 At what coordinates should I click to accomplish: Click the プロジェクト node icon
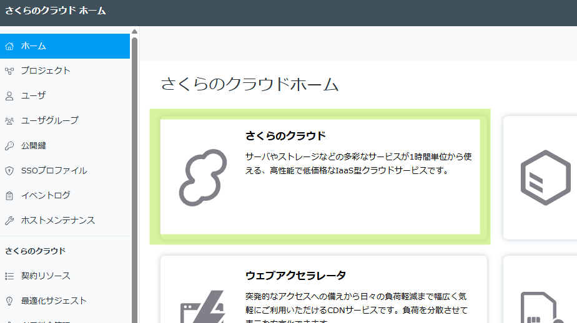pos(9,71)
